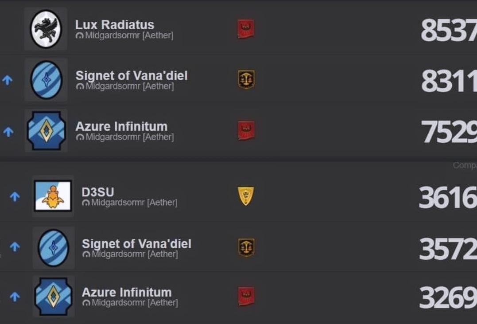Click Twin Adder emblem beside score 3572
The width and height of the screenshot is (477, 324).
246,248
